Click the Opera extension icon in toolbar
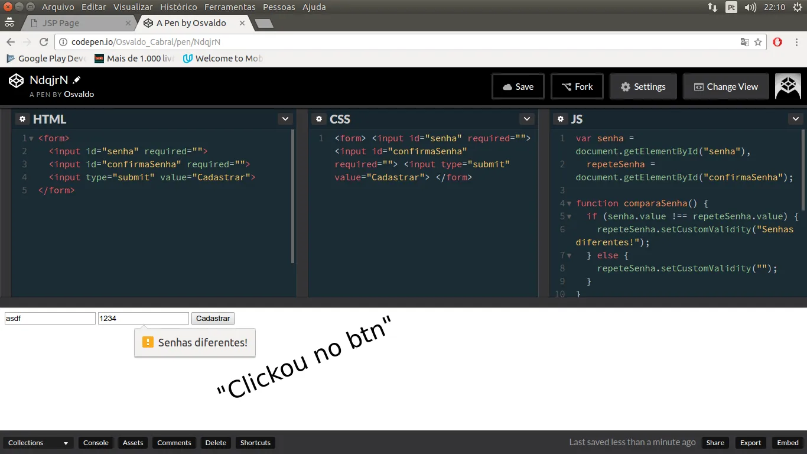 pos(777,42)
